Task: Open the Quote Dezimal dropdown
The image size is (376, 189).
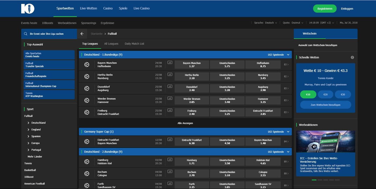Action: pos(293,23)
